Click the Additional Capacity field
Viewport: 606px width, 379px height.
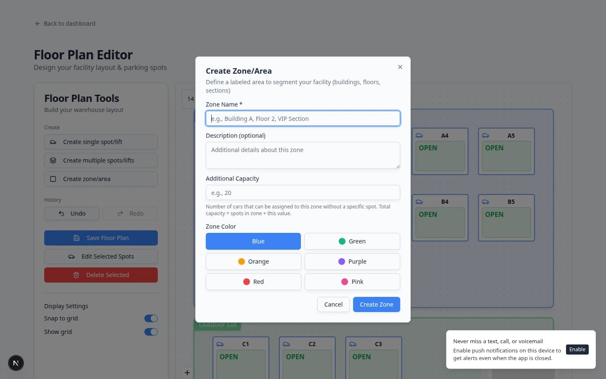[303, 192]
